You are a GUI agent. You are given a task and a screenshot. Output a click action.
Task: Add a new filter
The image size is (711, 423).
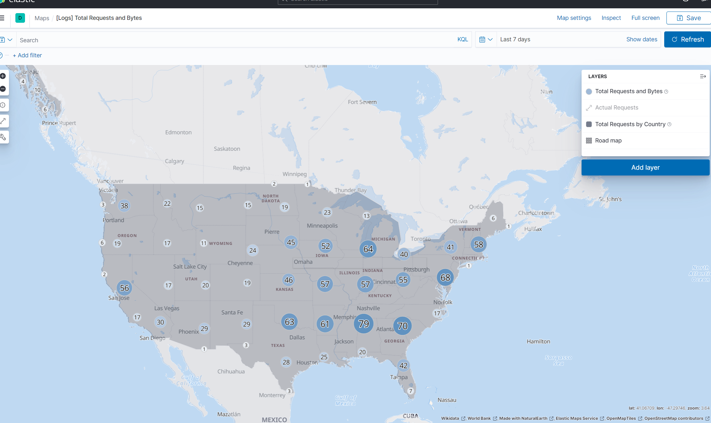click(27, 55)
